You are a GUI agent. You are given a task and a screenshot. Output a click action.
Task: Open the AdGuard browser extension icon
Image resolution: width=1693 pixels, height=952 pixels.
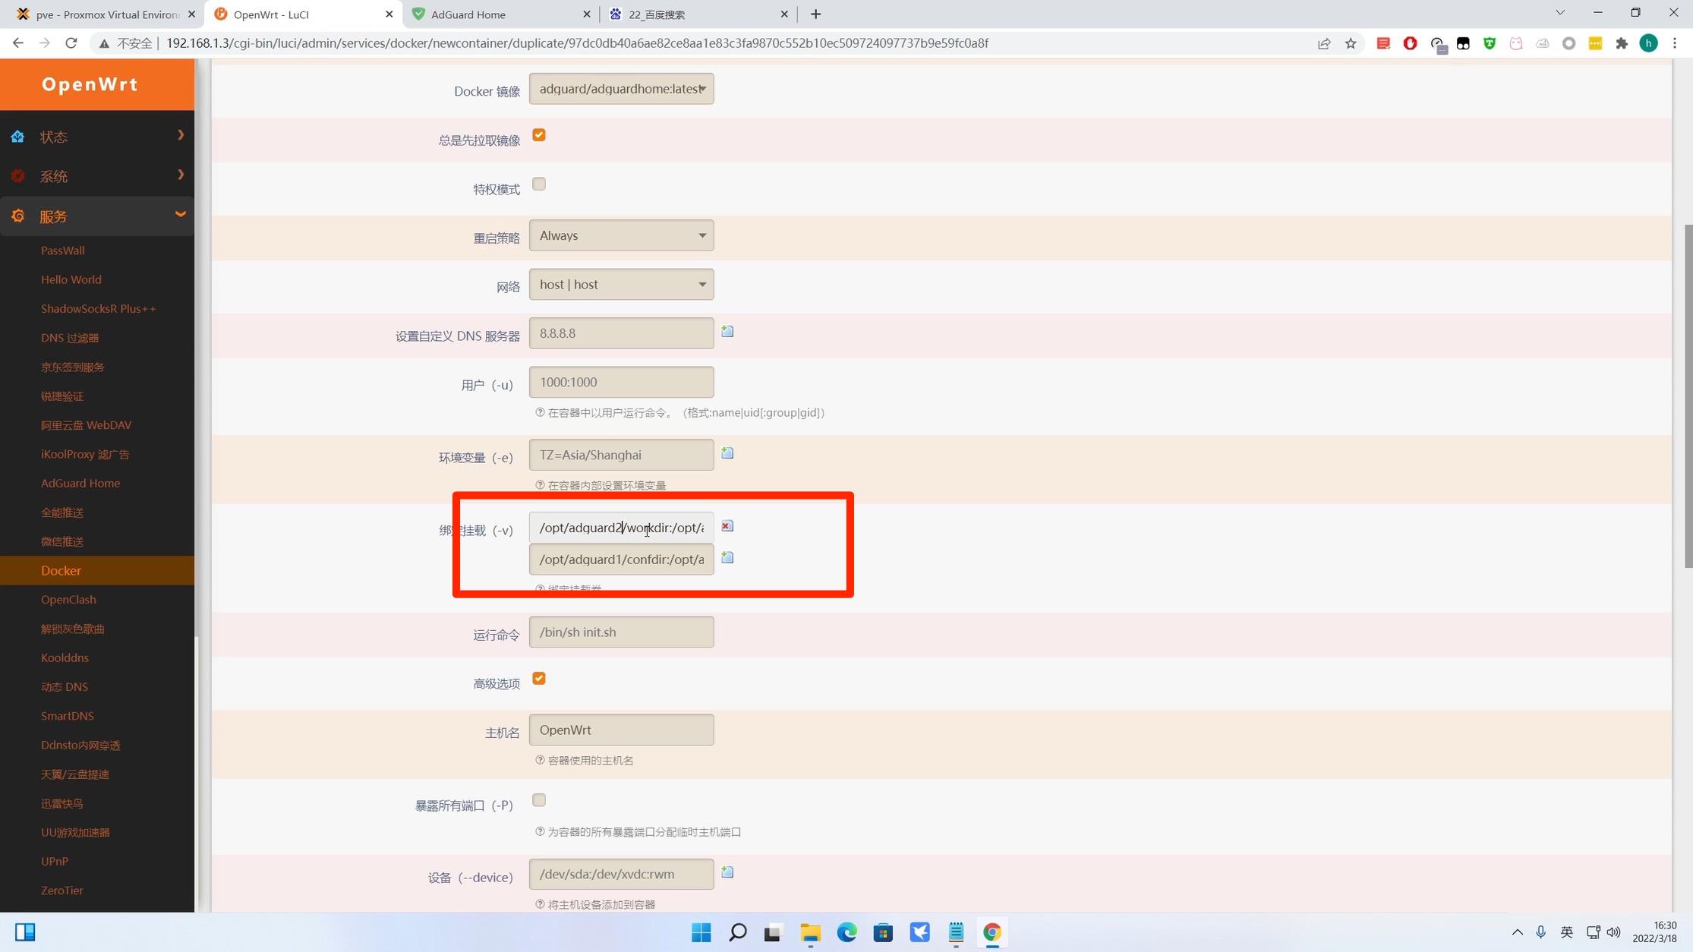(1411, 43)
